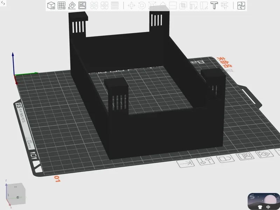
Task: Arrange all objects using the toolbar icon
Action: 82,5
